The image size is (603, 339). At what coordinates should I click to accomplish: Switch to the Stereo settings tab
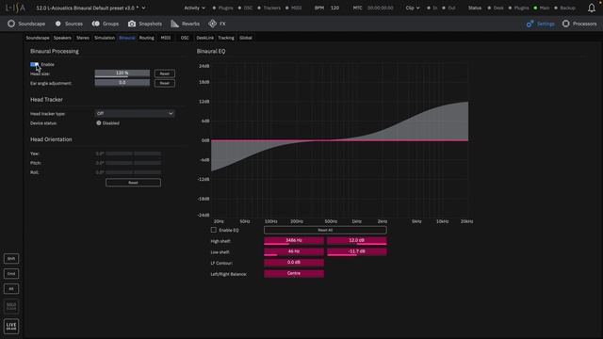83,38
